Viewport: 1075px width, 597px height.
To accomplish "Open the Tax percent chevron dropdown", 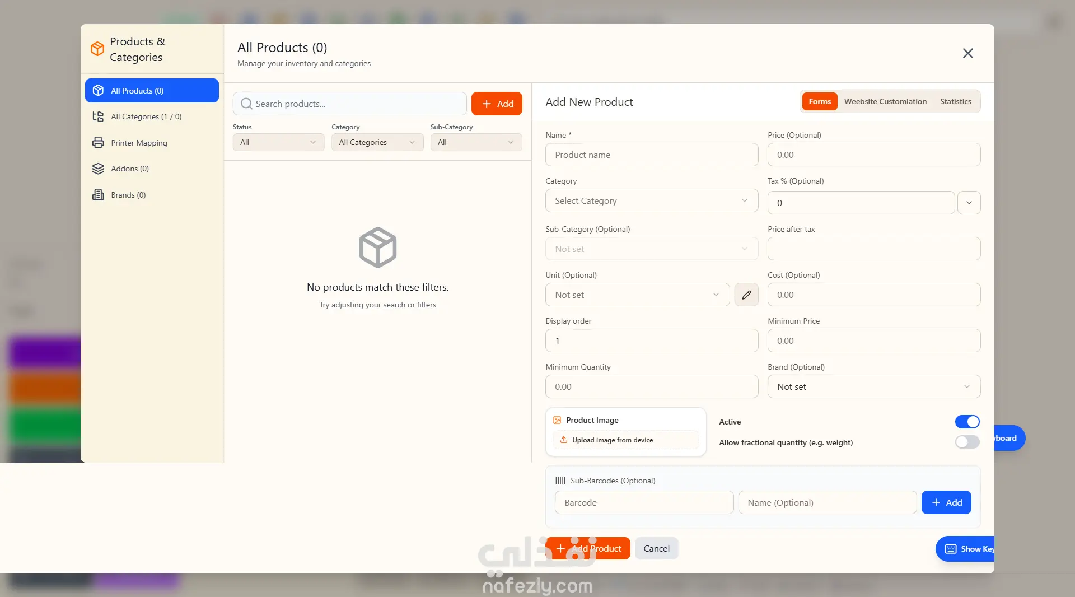I will [x=969, y=203].
